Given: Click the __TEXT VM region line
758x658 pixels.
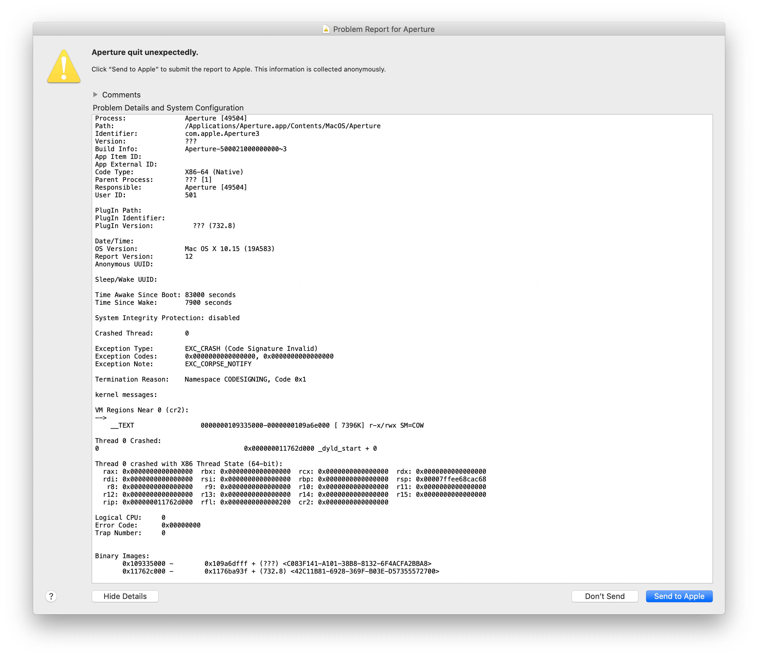Looking at the screenshot, I should coord(267,425).
